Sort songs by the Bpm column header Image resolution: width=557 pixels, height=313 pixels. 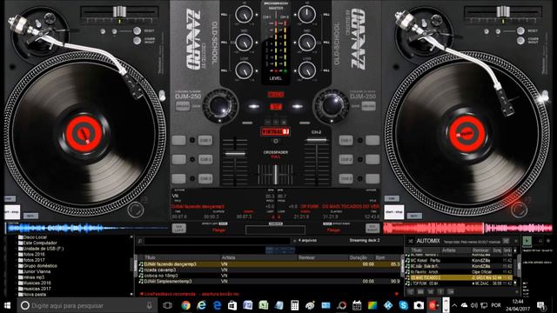coord(380,257)
